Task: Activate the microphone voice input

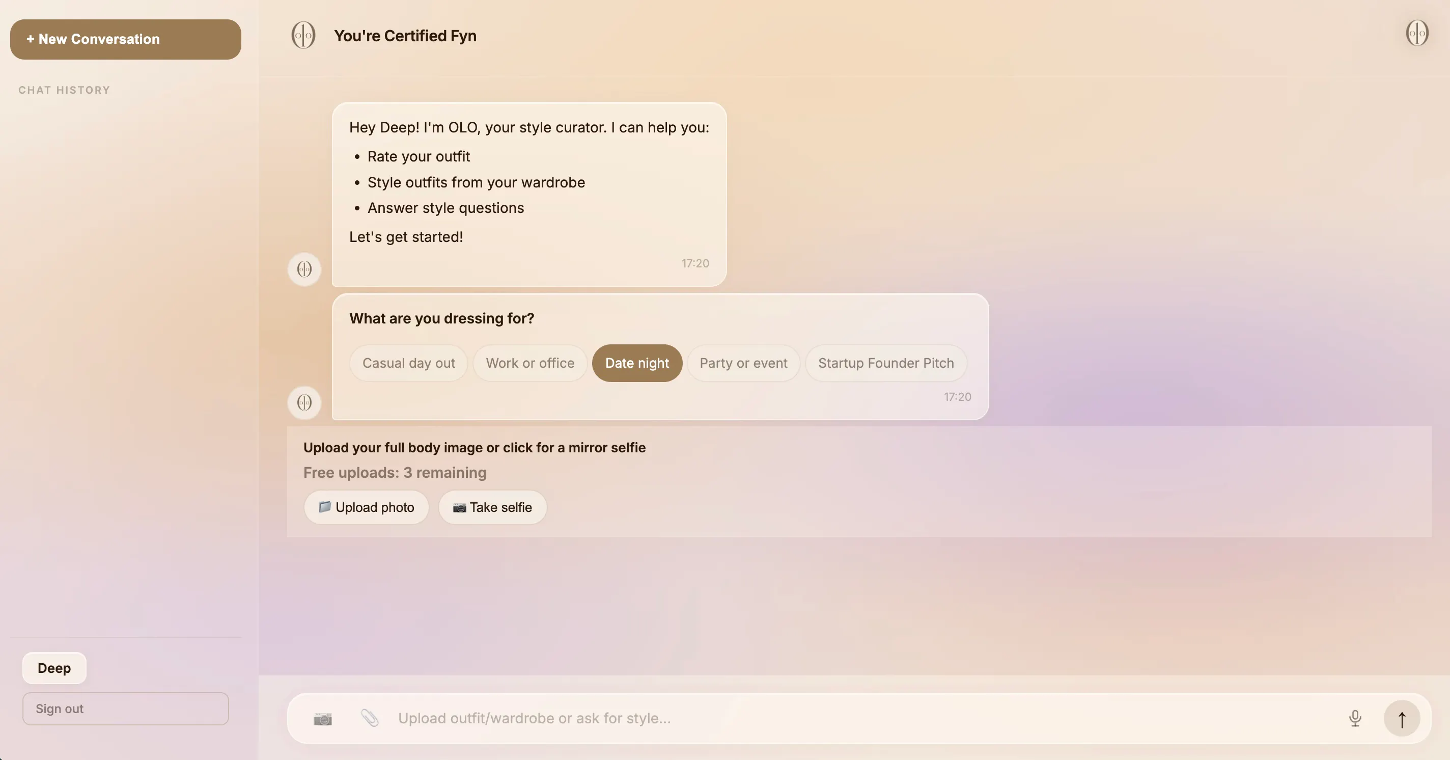Action: tap(1355, 718)
